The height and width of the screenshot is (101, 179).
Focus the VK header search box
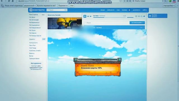point(57,10)
